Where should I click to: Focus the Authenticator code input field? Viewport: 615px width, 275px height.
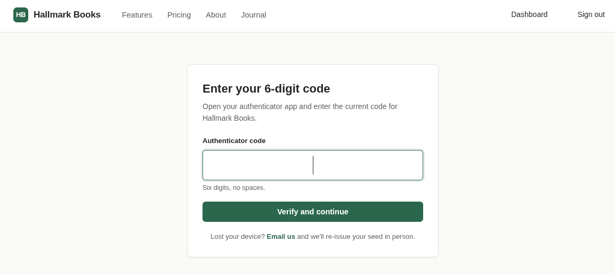tap(313, 165)
